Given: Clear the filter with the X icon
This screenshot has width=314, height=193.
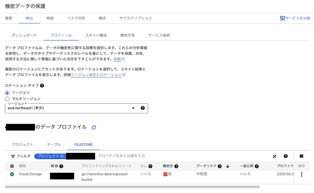Looking at the screenshot, I should point(274,156).
